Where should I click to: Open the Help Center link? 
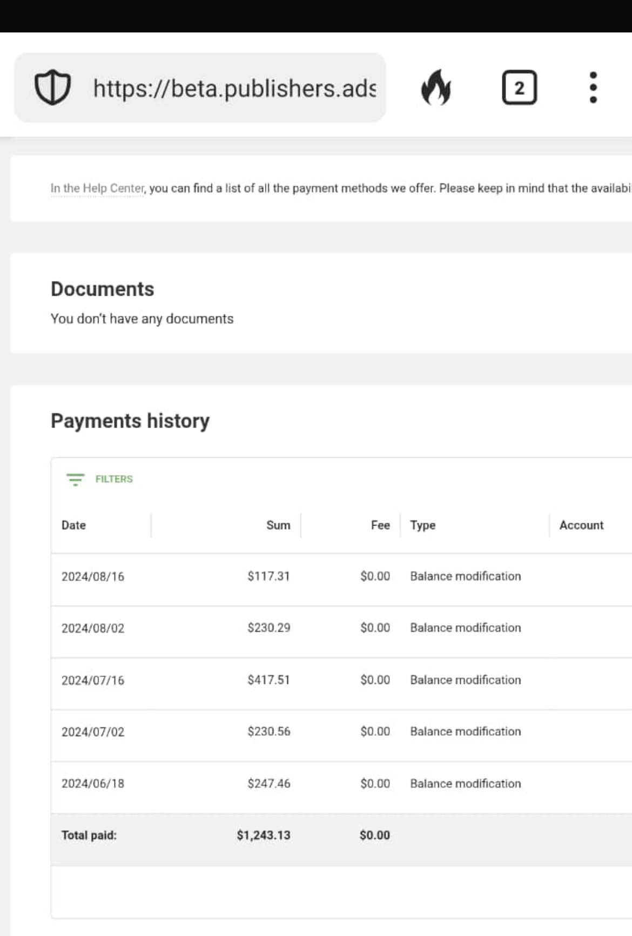pyautogui.click(x=97, y=188)
